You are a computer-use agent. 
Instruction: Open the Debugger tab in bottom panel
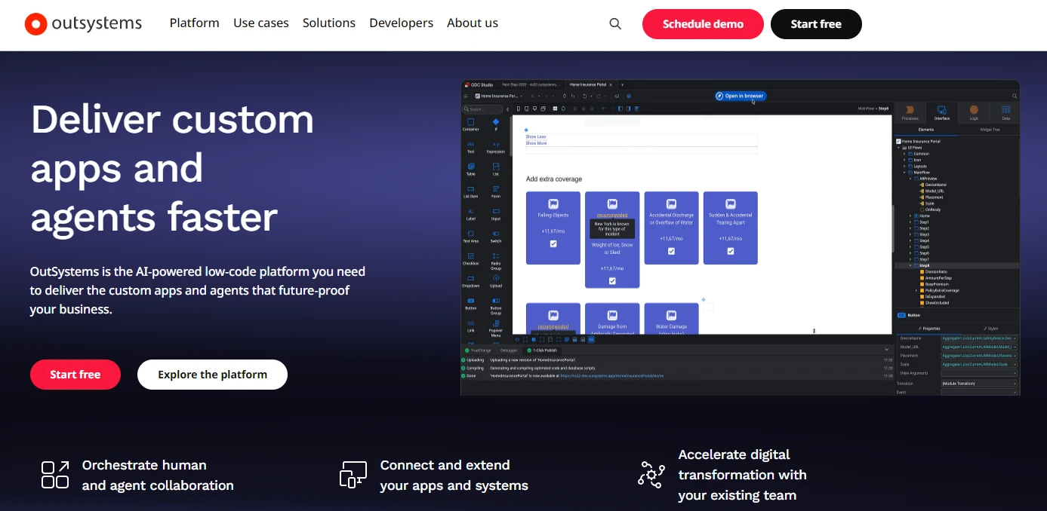pos(508,350)
